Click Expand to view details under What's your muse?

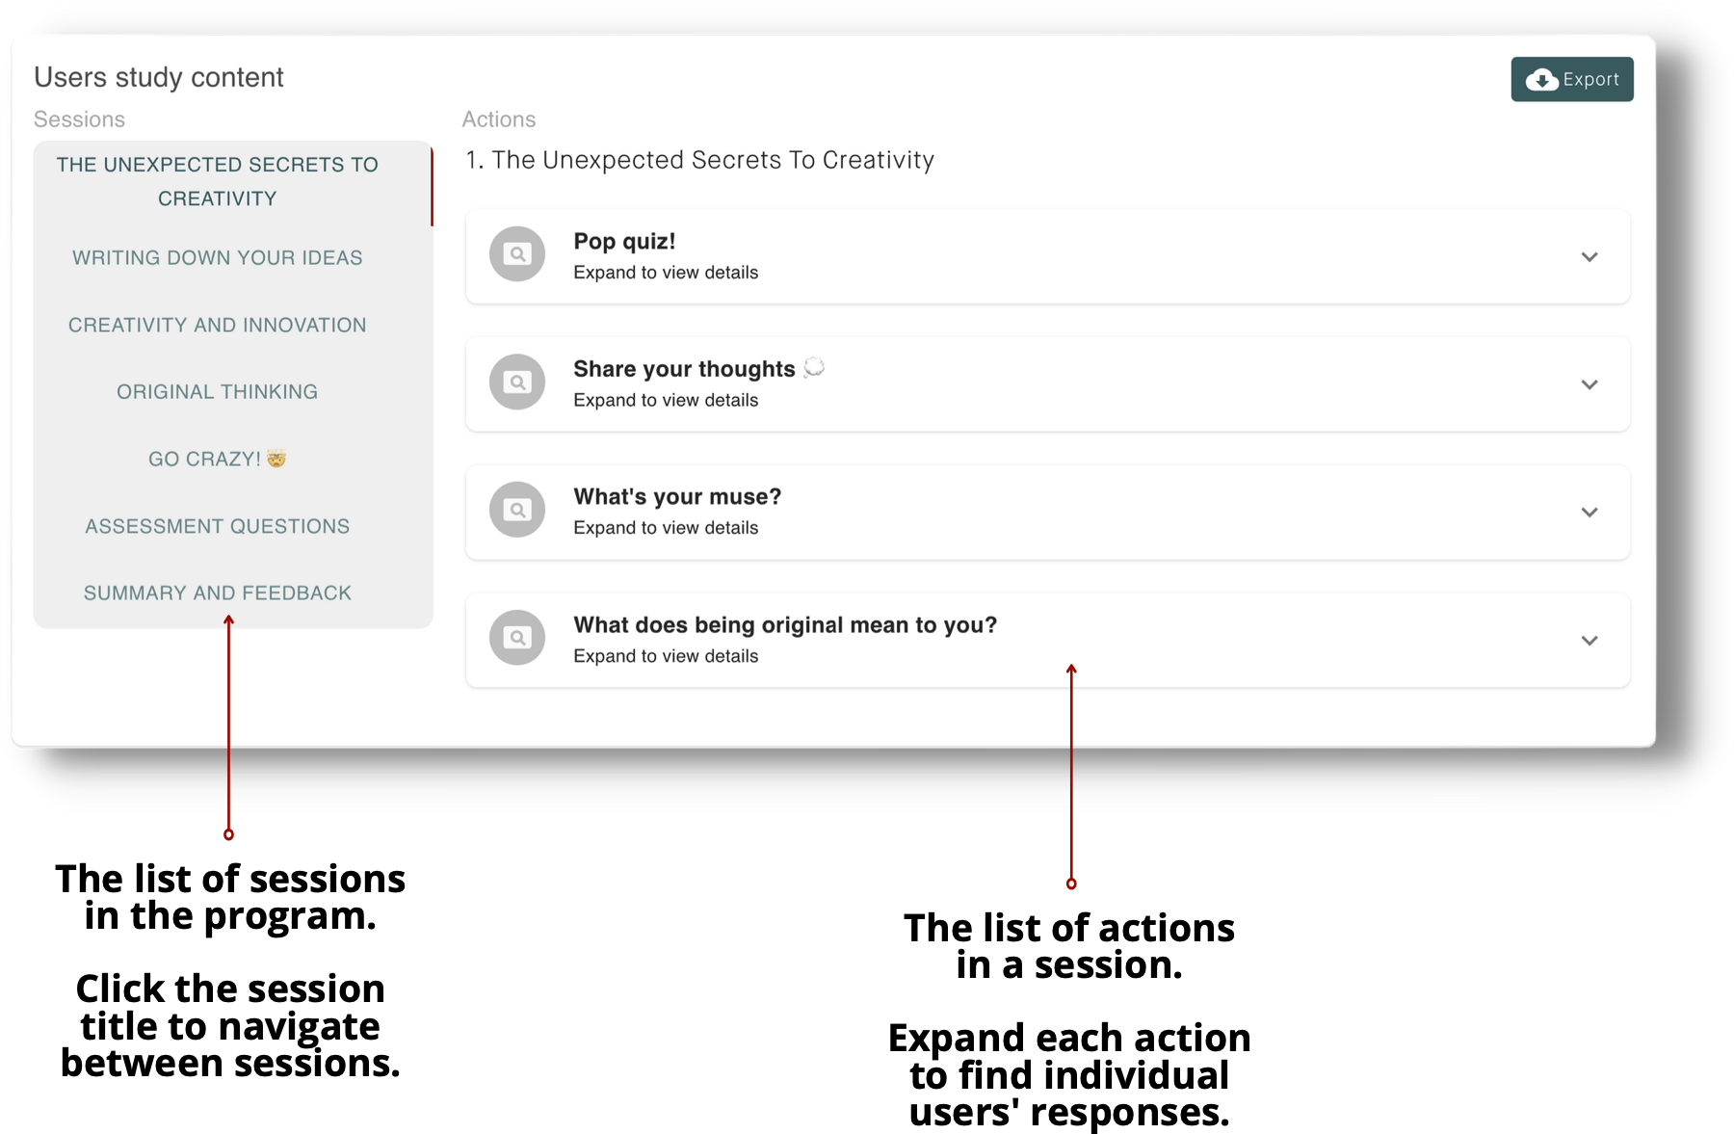pyautogui.click(x=666, y=528)
